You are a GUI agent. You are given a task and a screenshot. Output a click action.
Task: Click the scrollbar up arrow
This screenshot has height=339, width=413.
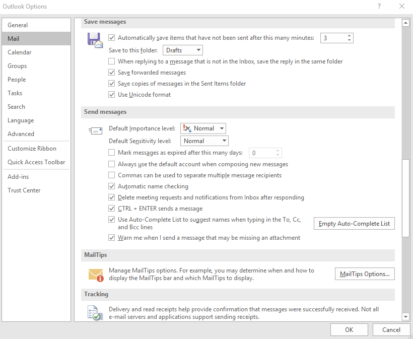405,23
